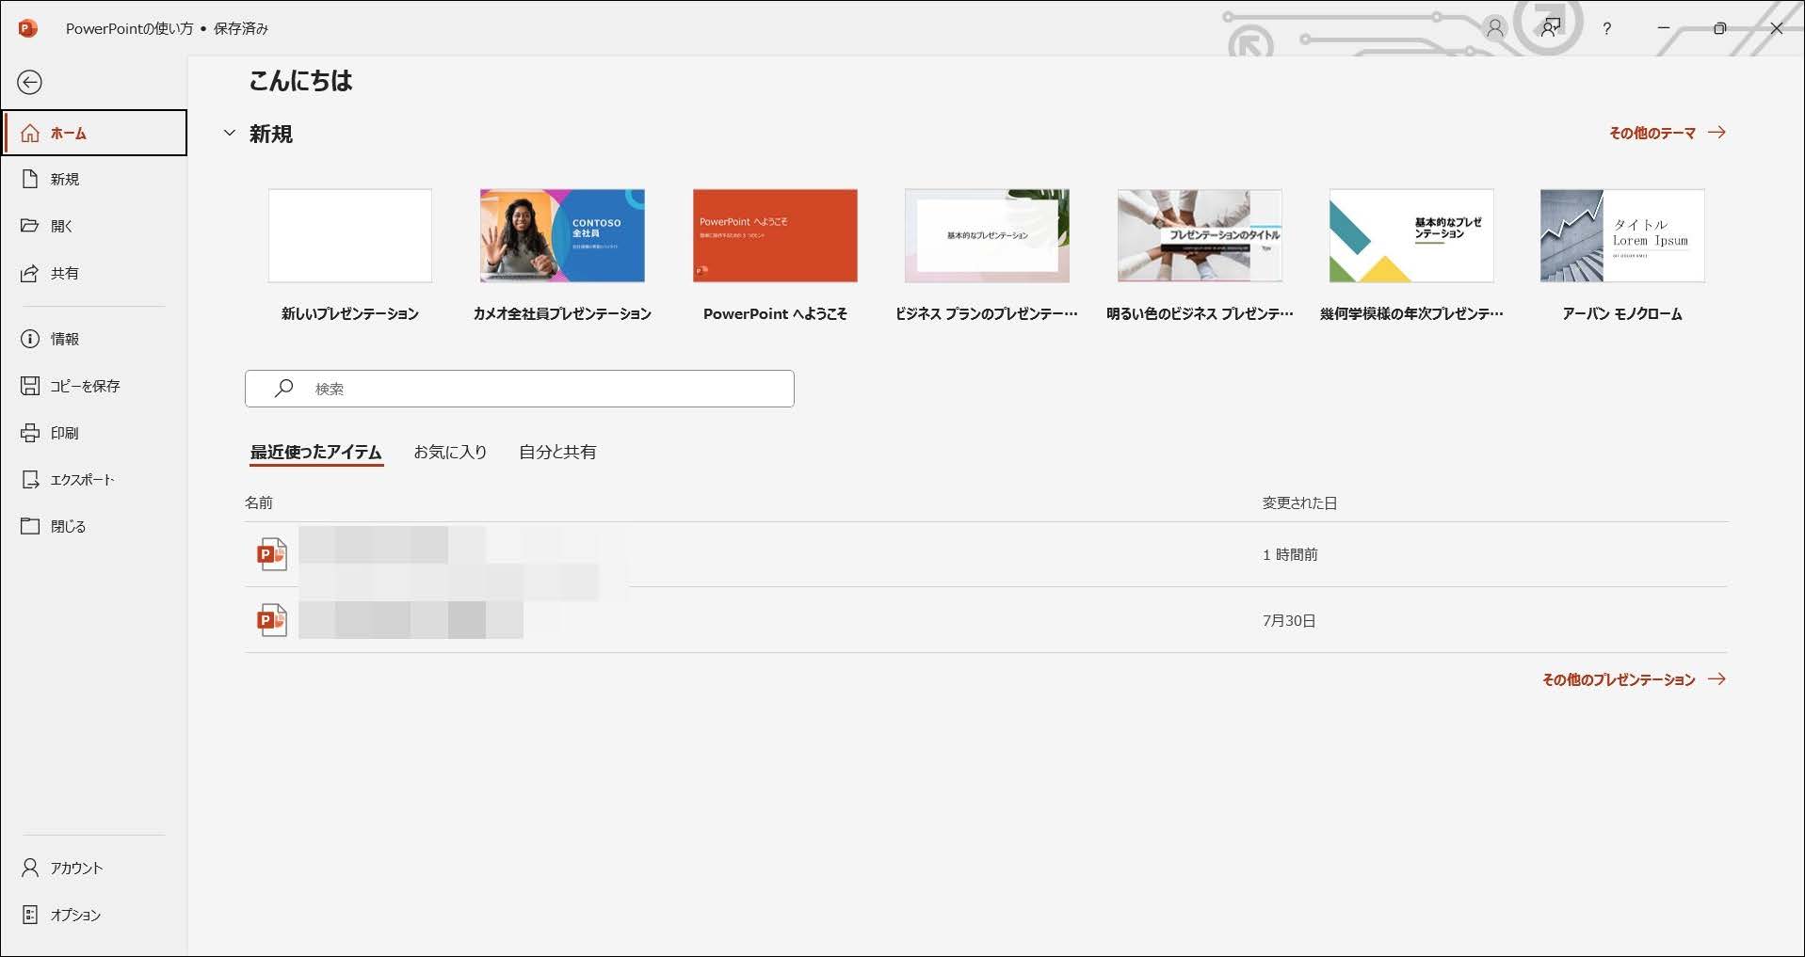Screen dimensions: 1805x957
Task: Open オプション (Options) settings
Action: (74, 915)
